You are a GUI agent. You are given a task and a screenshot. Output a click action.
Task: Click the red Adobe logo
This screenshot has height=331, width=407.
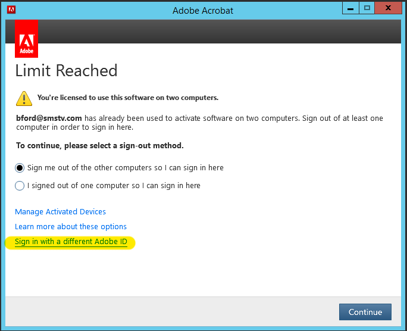(26, 39)
